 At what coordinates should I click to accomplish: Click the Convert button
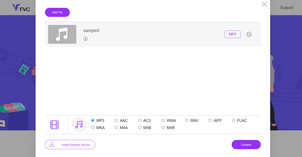pyautogui.click(x=246, y=144)
